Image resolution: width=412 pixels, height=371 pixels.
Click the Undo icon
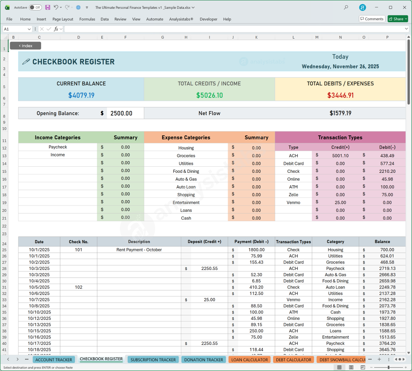point(56,7)
